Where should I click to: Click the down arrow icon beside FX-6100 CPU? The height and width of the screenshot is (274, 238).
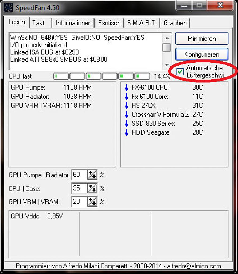[x=127, y=87]
